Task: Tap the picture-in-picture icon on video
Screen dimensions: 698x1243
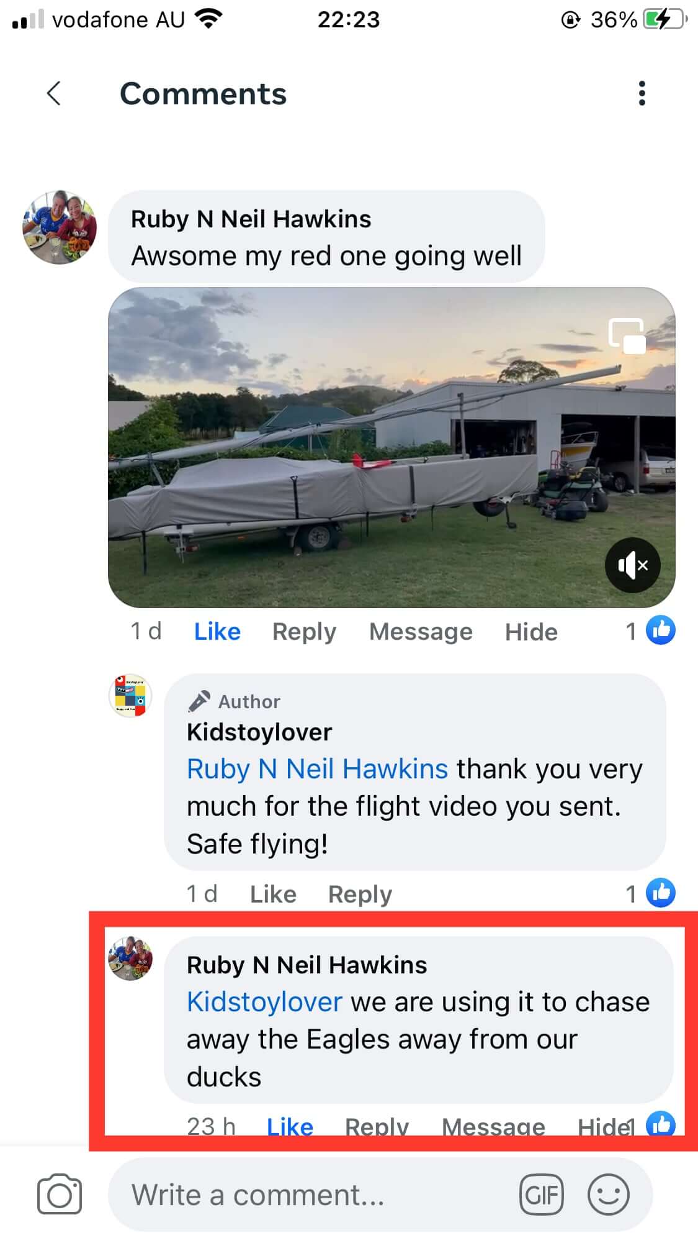Action: [627, 336]
